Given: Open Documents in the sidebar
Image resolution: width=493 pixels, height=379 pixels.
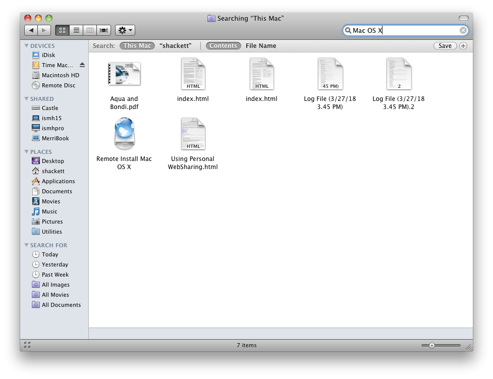Looking at the screenshot, I should [x=54, y=191].
